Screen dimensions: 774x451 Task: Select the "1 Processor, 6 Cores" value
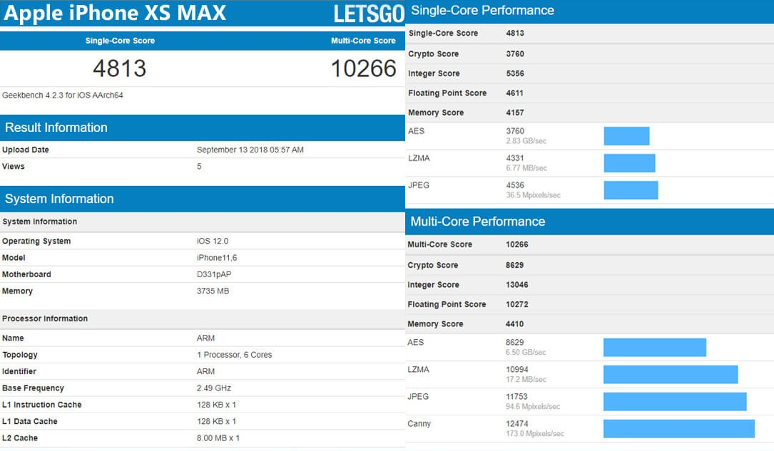(235, 355)
